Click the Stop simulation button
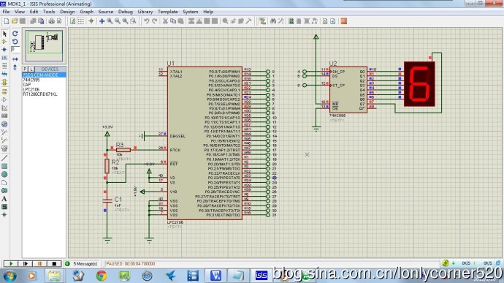504x283 pixels. point(54,264)
